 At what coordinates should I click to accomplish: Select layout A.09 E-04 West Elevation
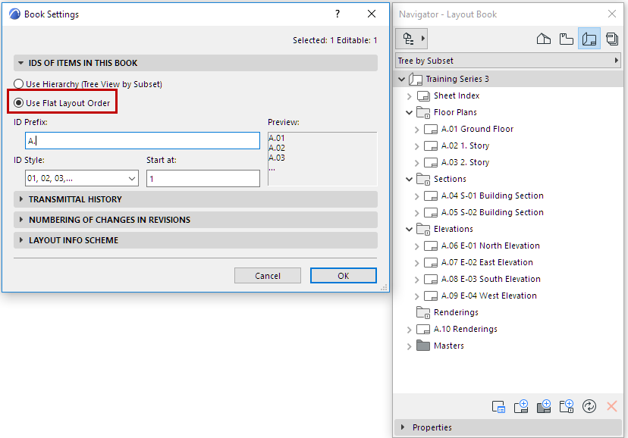[x=480, y=296]
